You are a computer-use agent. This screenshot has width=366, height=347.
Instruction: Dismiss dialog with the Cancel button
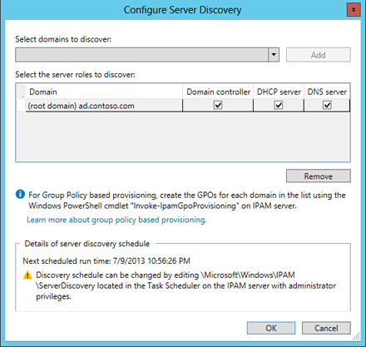tap(326, 328)
